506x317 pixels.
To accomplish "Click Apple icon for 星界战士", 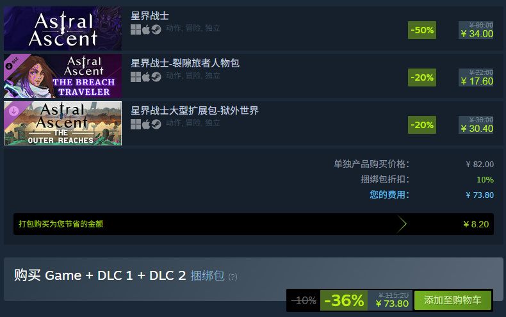I will coord(146,29).
